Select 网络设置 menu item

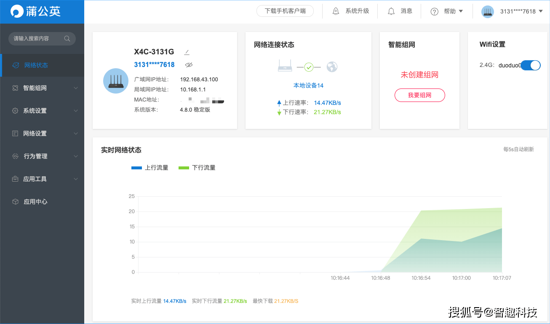pos(42,134)
